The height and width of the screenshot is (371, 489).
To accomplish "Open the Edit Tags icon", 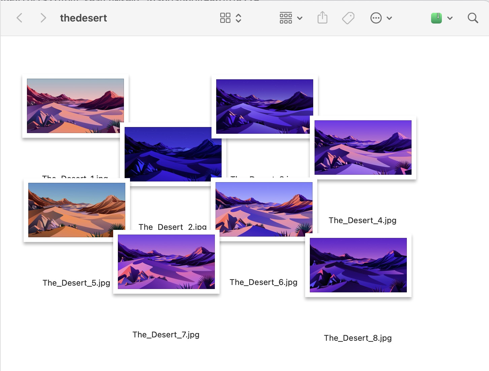I will pyautogui.click(x=348, y=18).
